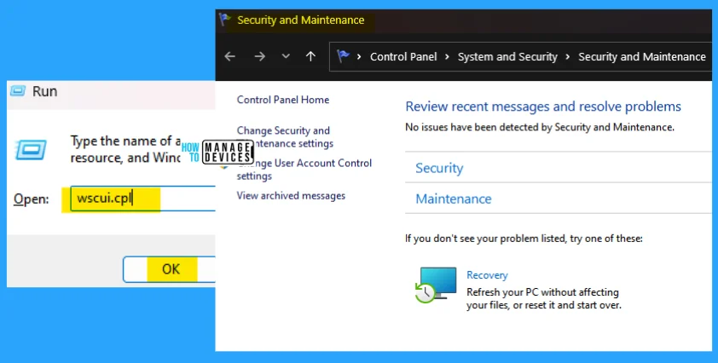Expand the chevron after Control Panel breadcrumb
718x363 pixels.
point(447,57)
